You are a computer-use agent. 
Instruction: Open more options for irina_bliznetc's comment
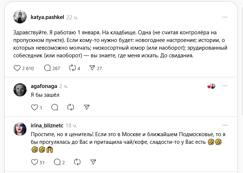point(226,126)
